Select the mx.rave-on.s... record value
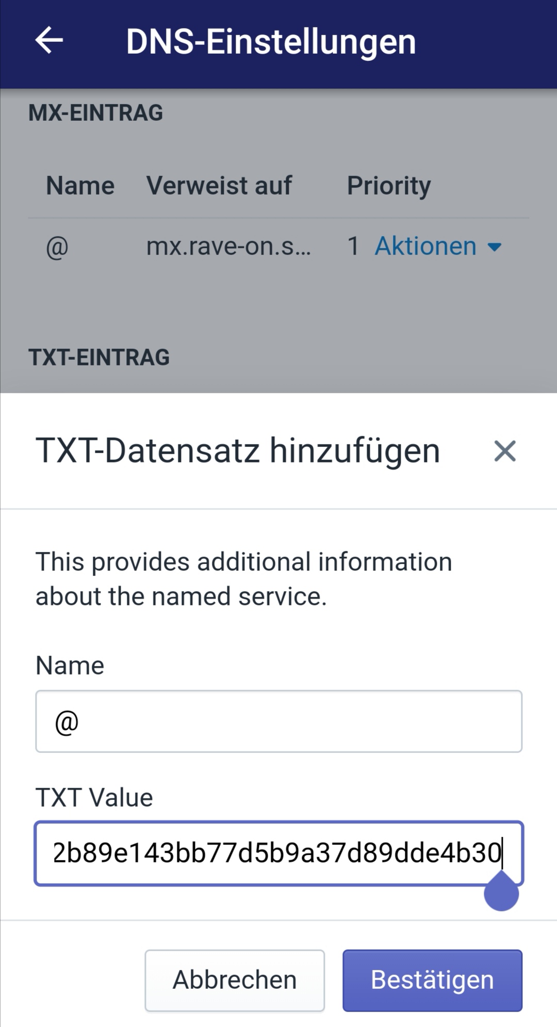557x1027 pixels. click(228, 246)
